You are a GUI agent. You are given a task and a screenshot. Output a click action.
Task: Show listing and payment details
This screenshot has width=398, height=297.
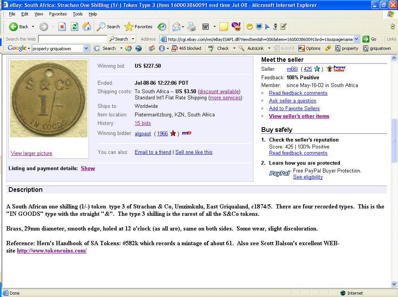[x=88, y=168]
